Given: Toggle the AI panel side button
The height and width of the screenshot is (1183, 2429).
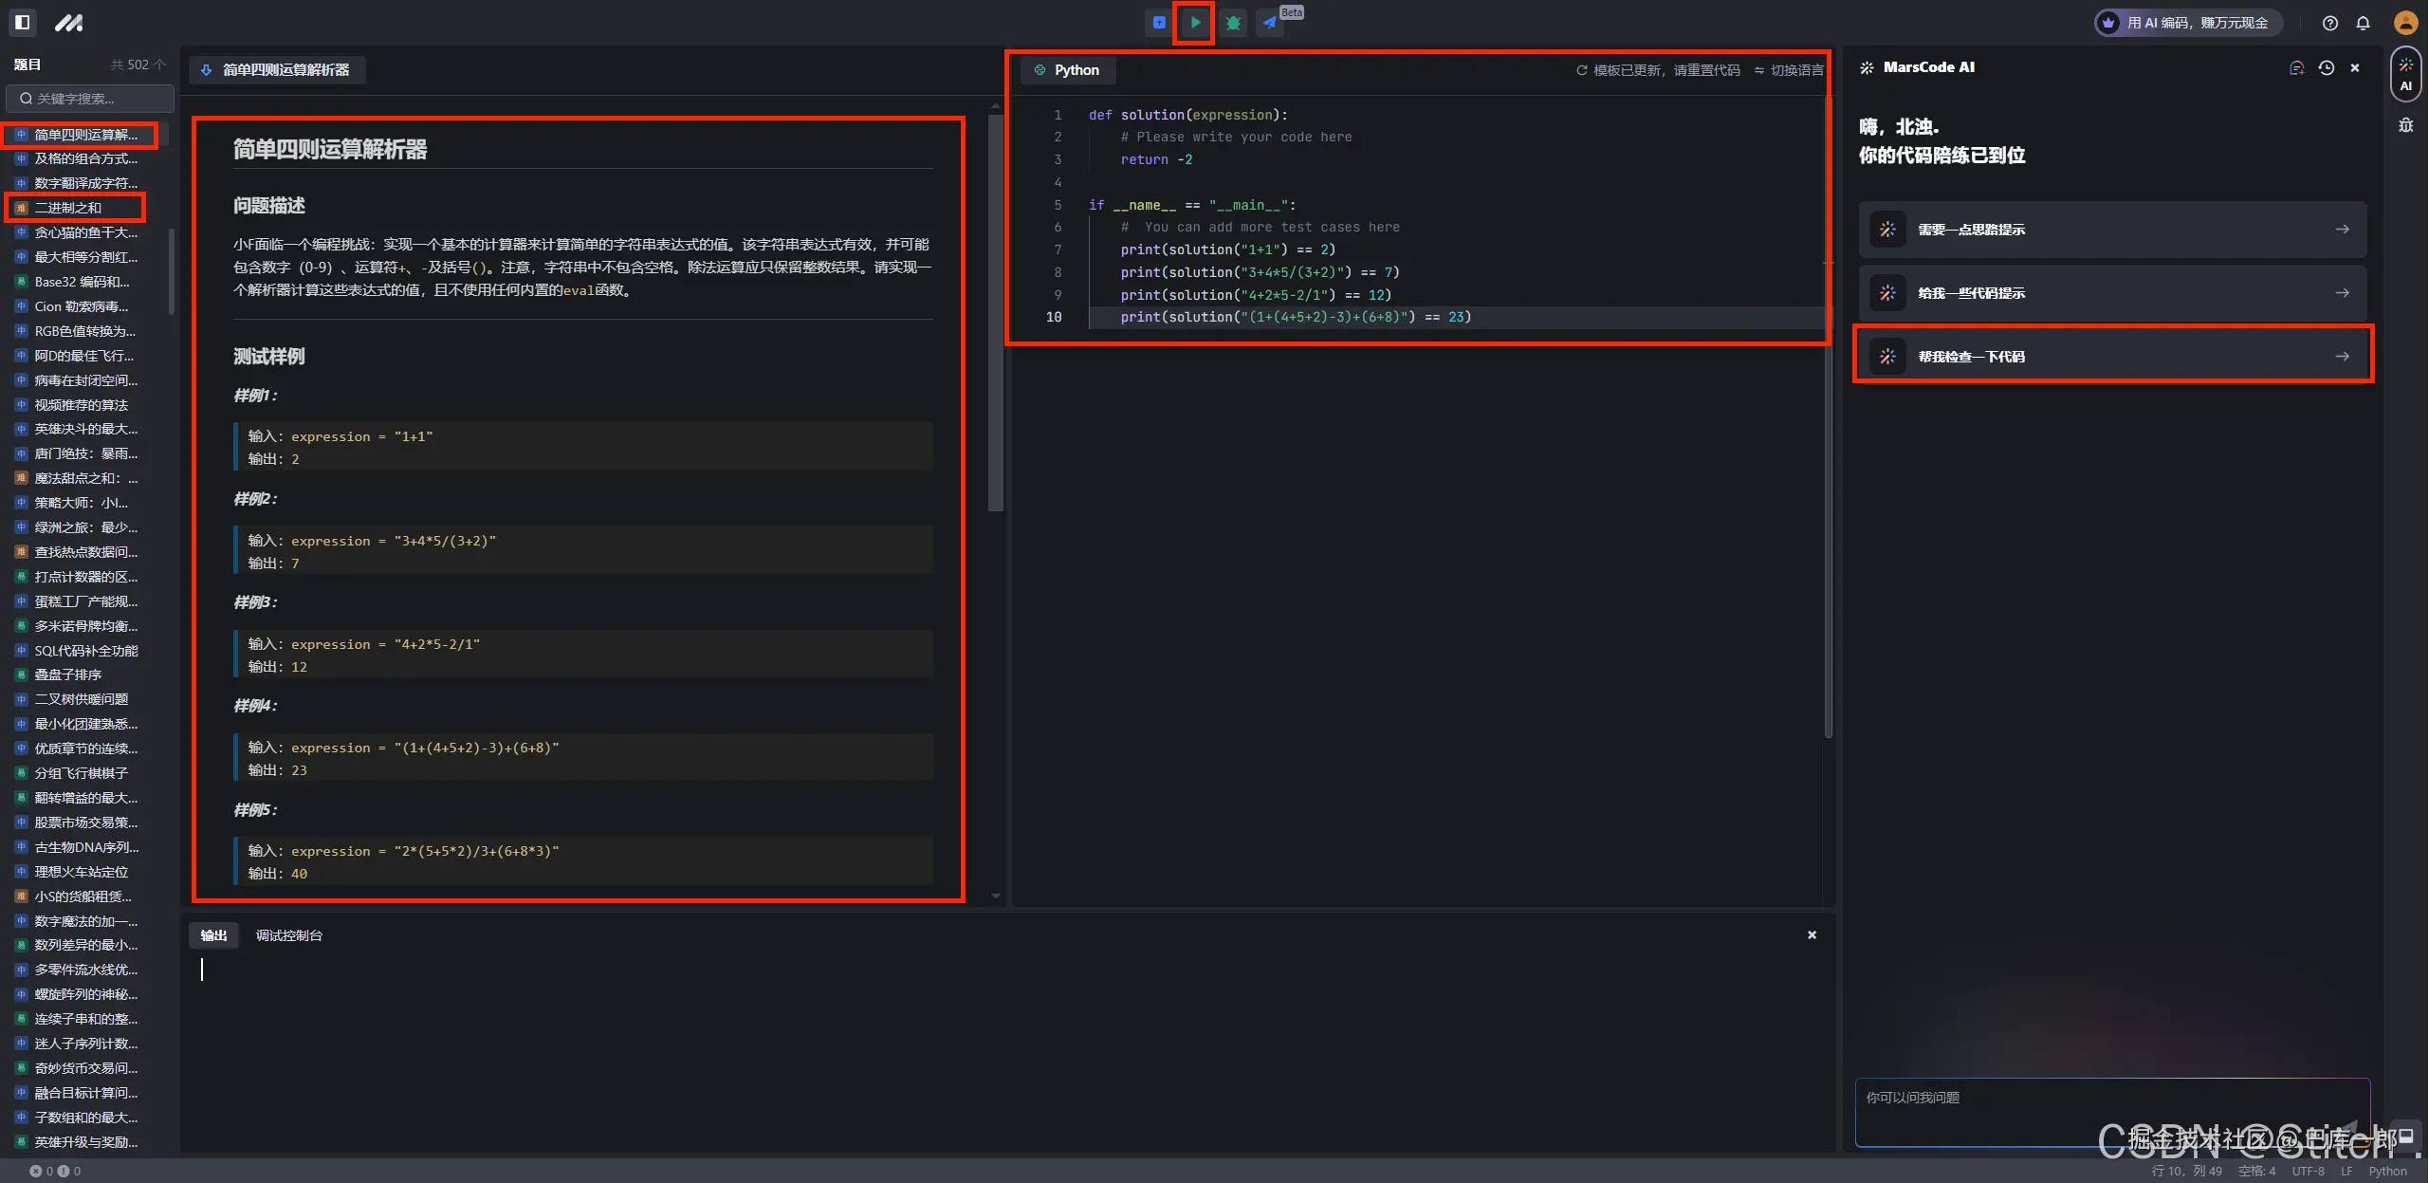Looking at the screenshot, I should pyautogui.click(x=2405, y=74).
